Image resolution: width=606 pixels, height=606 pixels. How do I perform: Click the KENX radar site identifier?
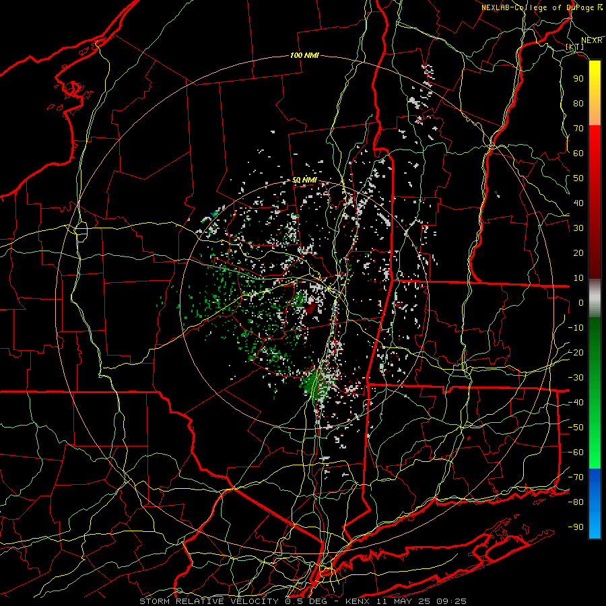358,601
